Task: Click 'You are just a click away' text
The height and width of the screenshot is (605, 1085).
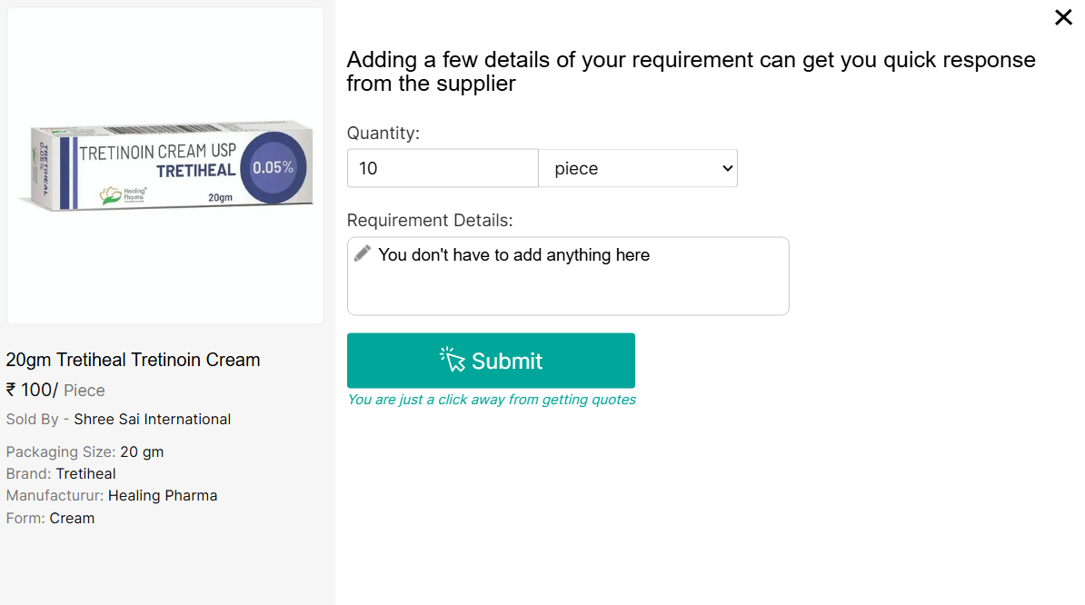Action: pos(491,400)
